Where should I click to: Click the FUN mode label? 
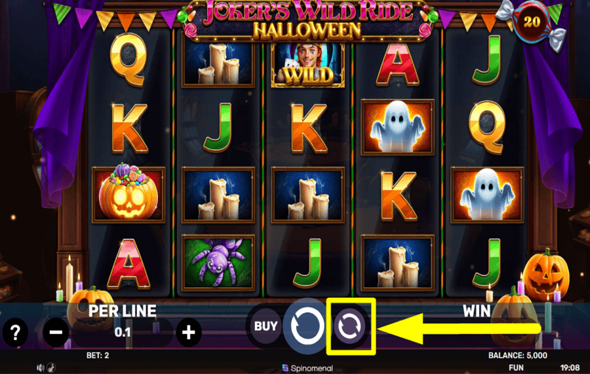click(516, 367)
